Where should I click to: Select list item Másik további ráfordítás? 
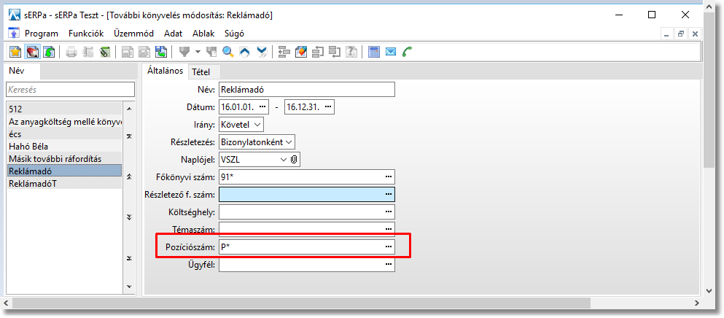point(64,159)
